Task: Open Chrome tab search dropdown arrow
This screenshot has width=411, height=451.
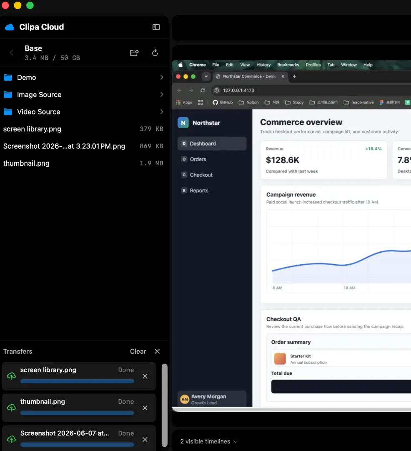Action: pos(206,76)
